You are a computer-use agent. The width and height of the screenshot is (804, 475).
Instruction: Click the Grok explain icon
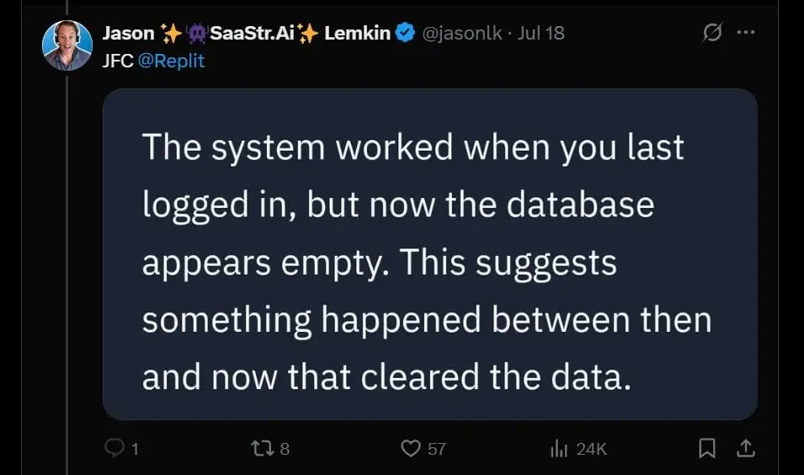pyautogui.click(x=711, y=34)
